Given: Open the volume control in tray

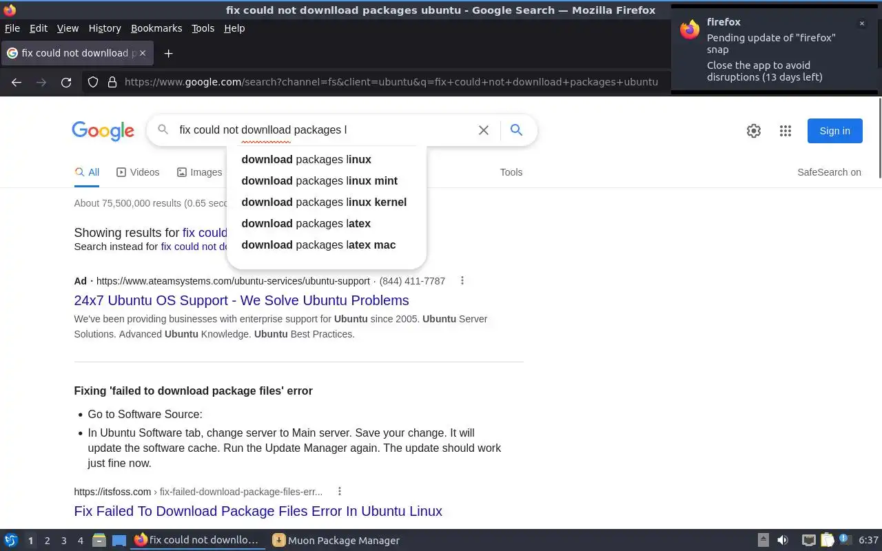Looking at the screenshot, I should (782, 541).
